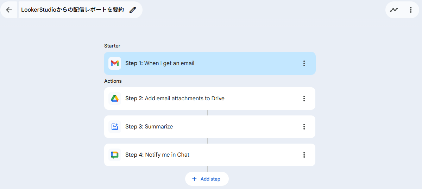Open the 'Notify me in Chat' step
The height and width of the screenshot is (189, 422).
coord(167,155)
